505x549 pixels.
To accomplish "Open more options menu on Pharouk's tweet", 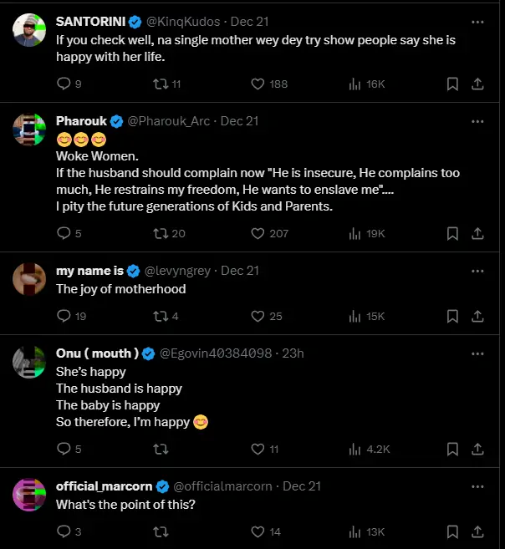I will pos(477,121).
